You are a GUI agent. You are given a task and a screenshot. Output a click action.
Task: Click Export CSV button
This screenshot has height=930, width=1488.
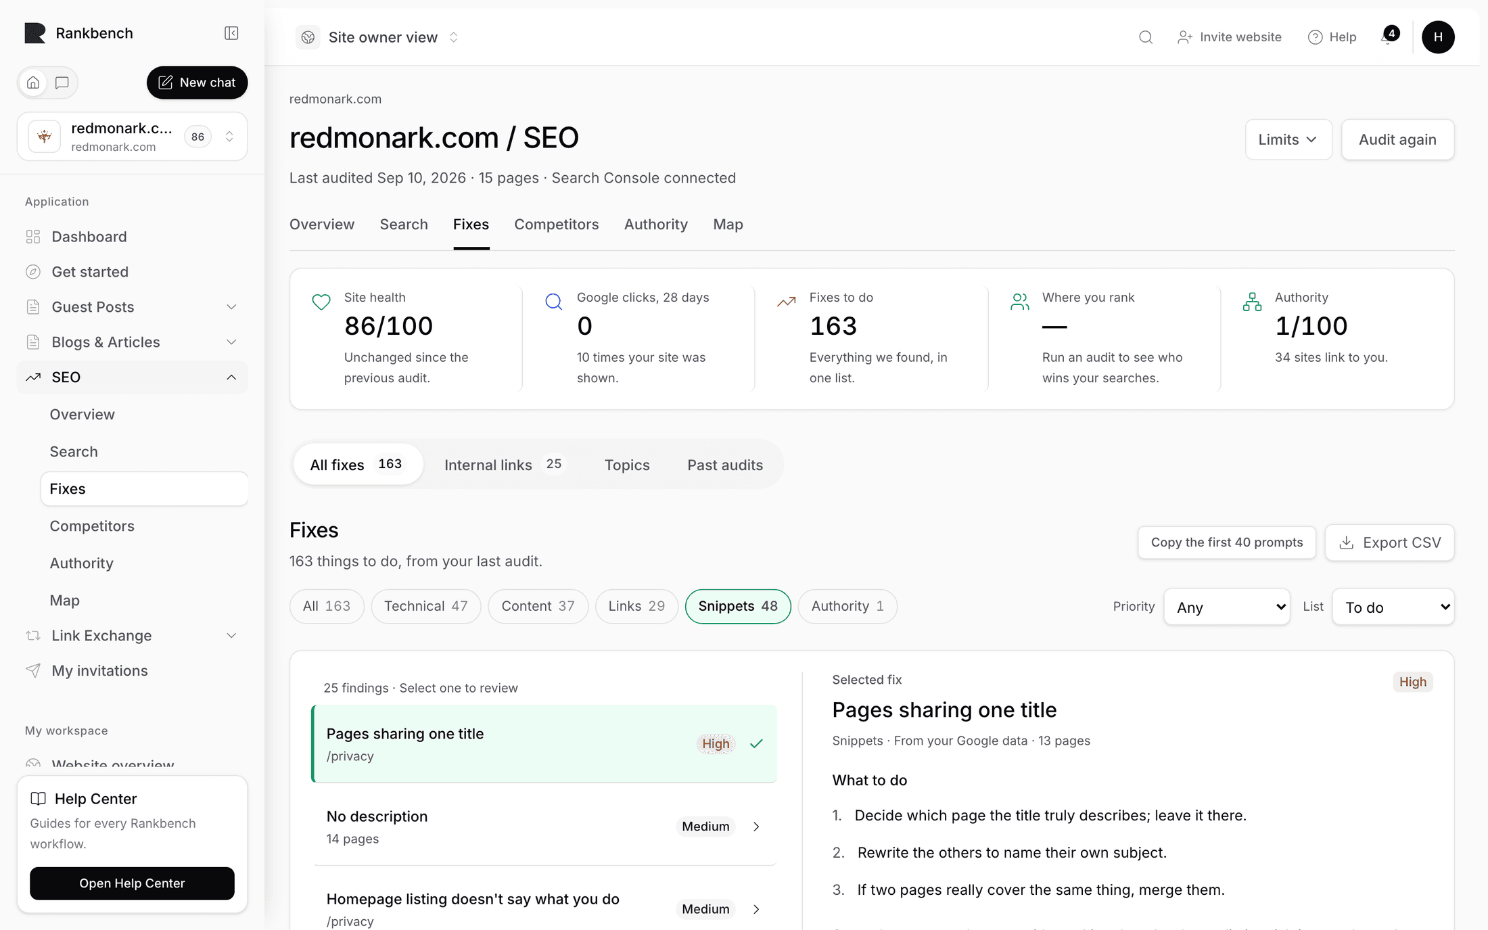(1389, 542)
